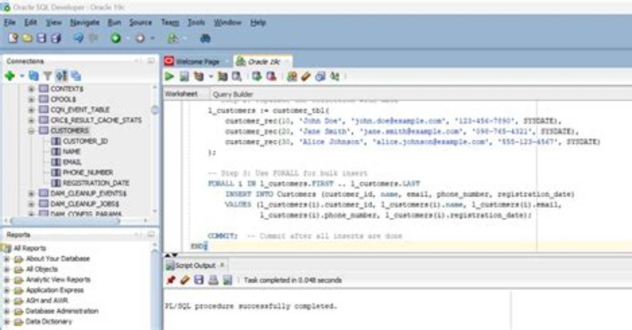Expand the CQN_EVENT_TABLE node

[32, 109]
